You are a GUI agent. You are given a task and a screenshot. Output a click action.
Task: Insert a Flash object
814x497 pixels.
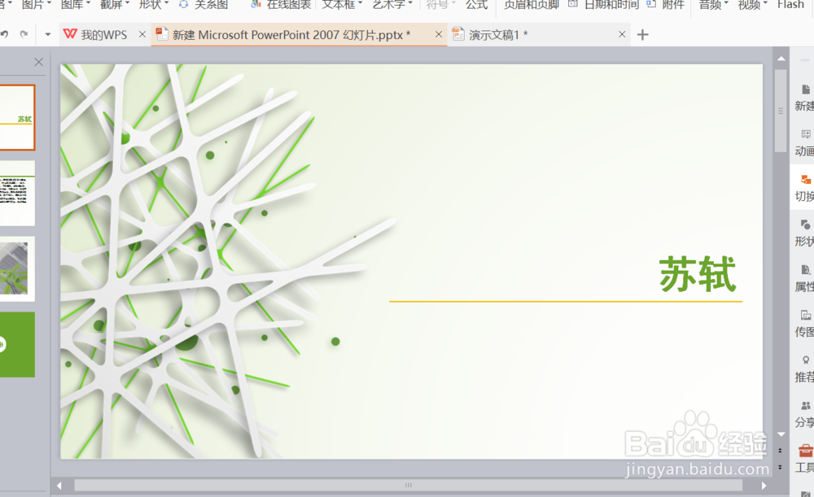click(x=790, y=5)
